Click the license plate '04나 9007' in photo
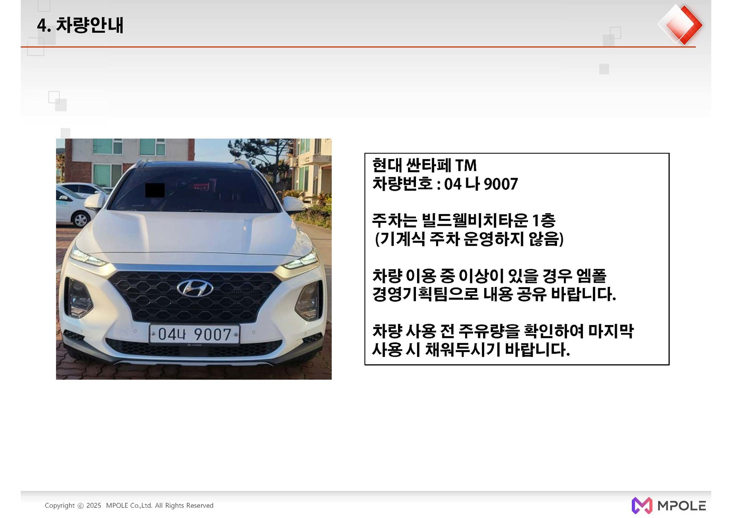The height and width of the screenshot is (518, 732). [x=194, y=335]
